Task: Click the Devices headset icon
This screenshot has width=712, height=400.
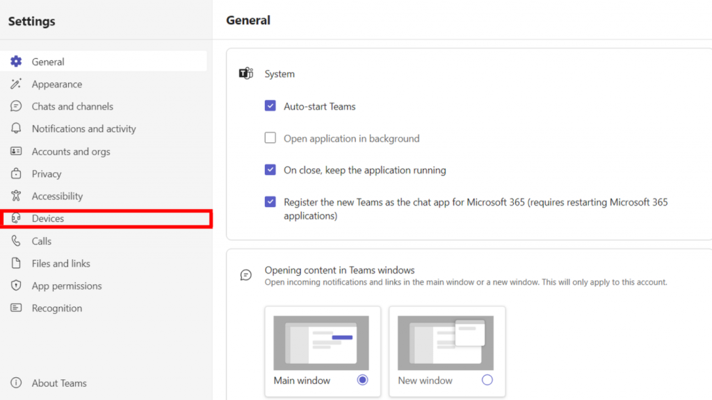Action: [x=16, y=218]
